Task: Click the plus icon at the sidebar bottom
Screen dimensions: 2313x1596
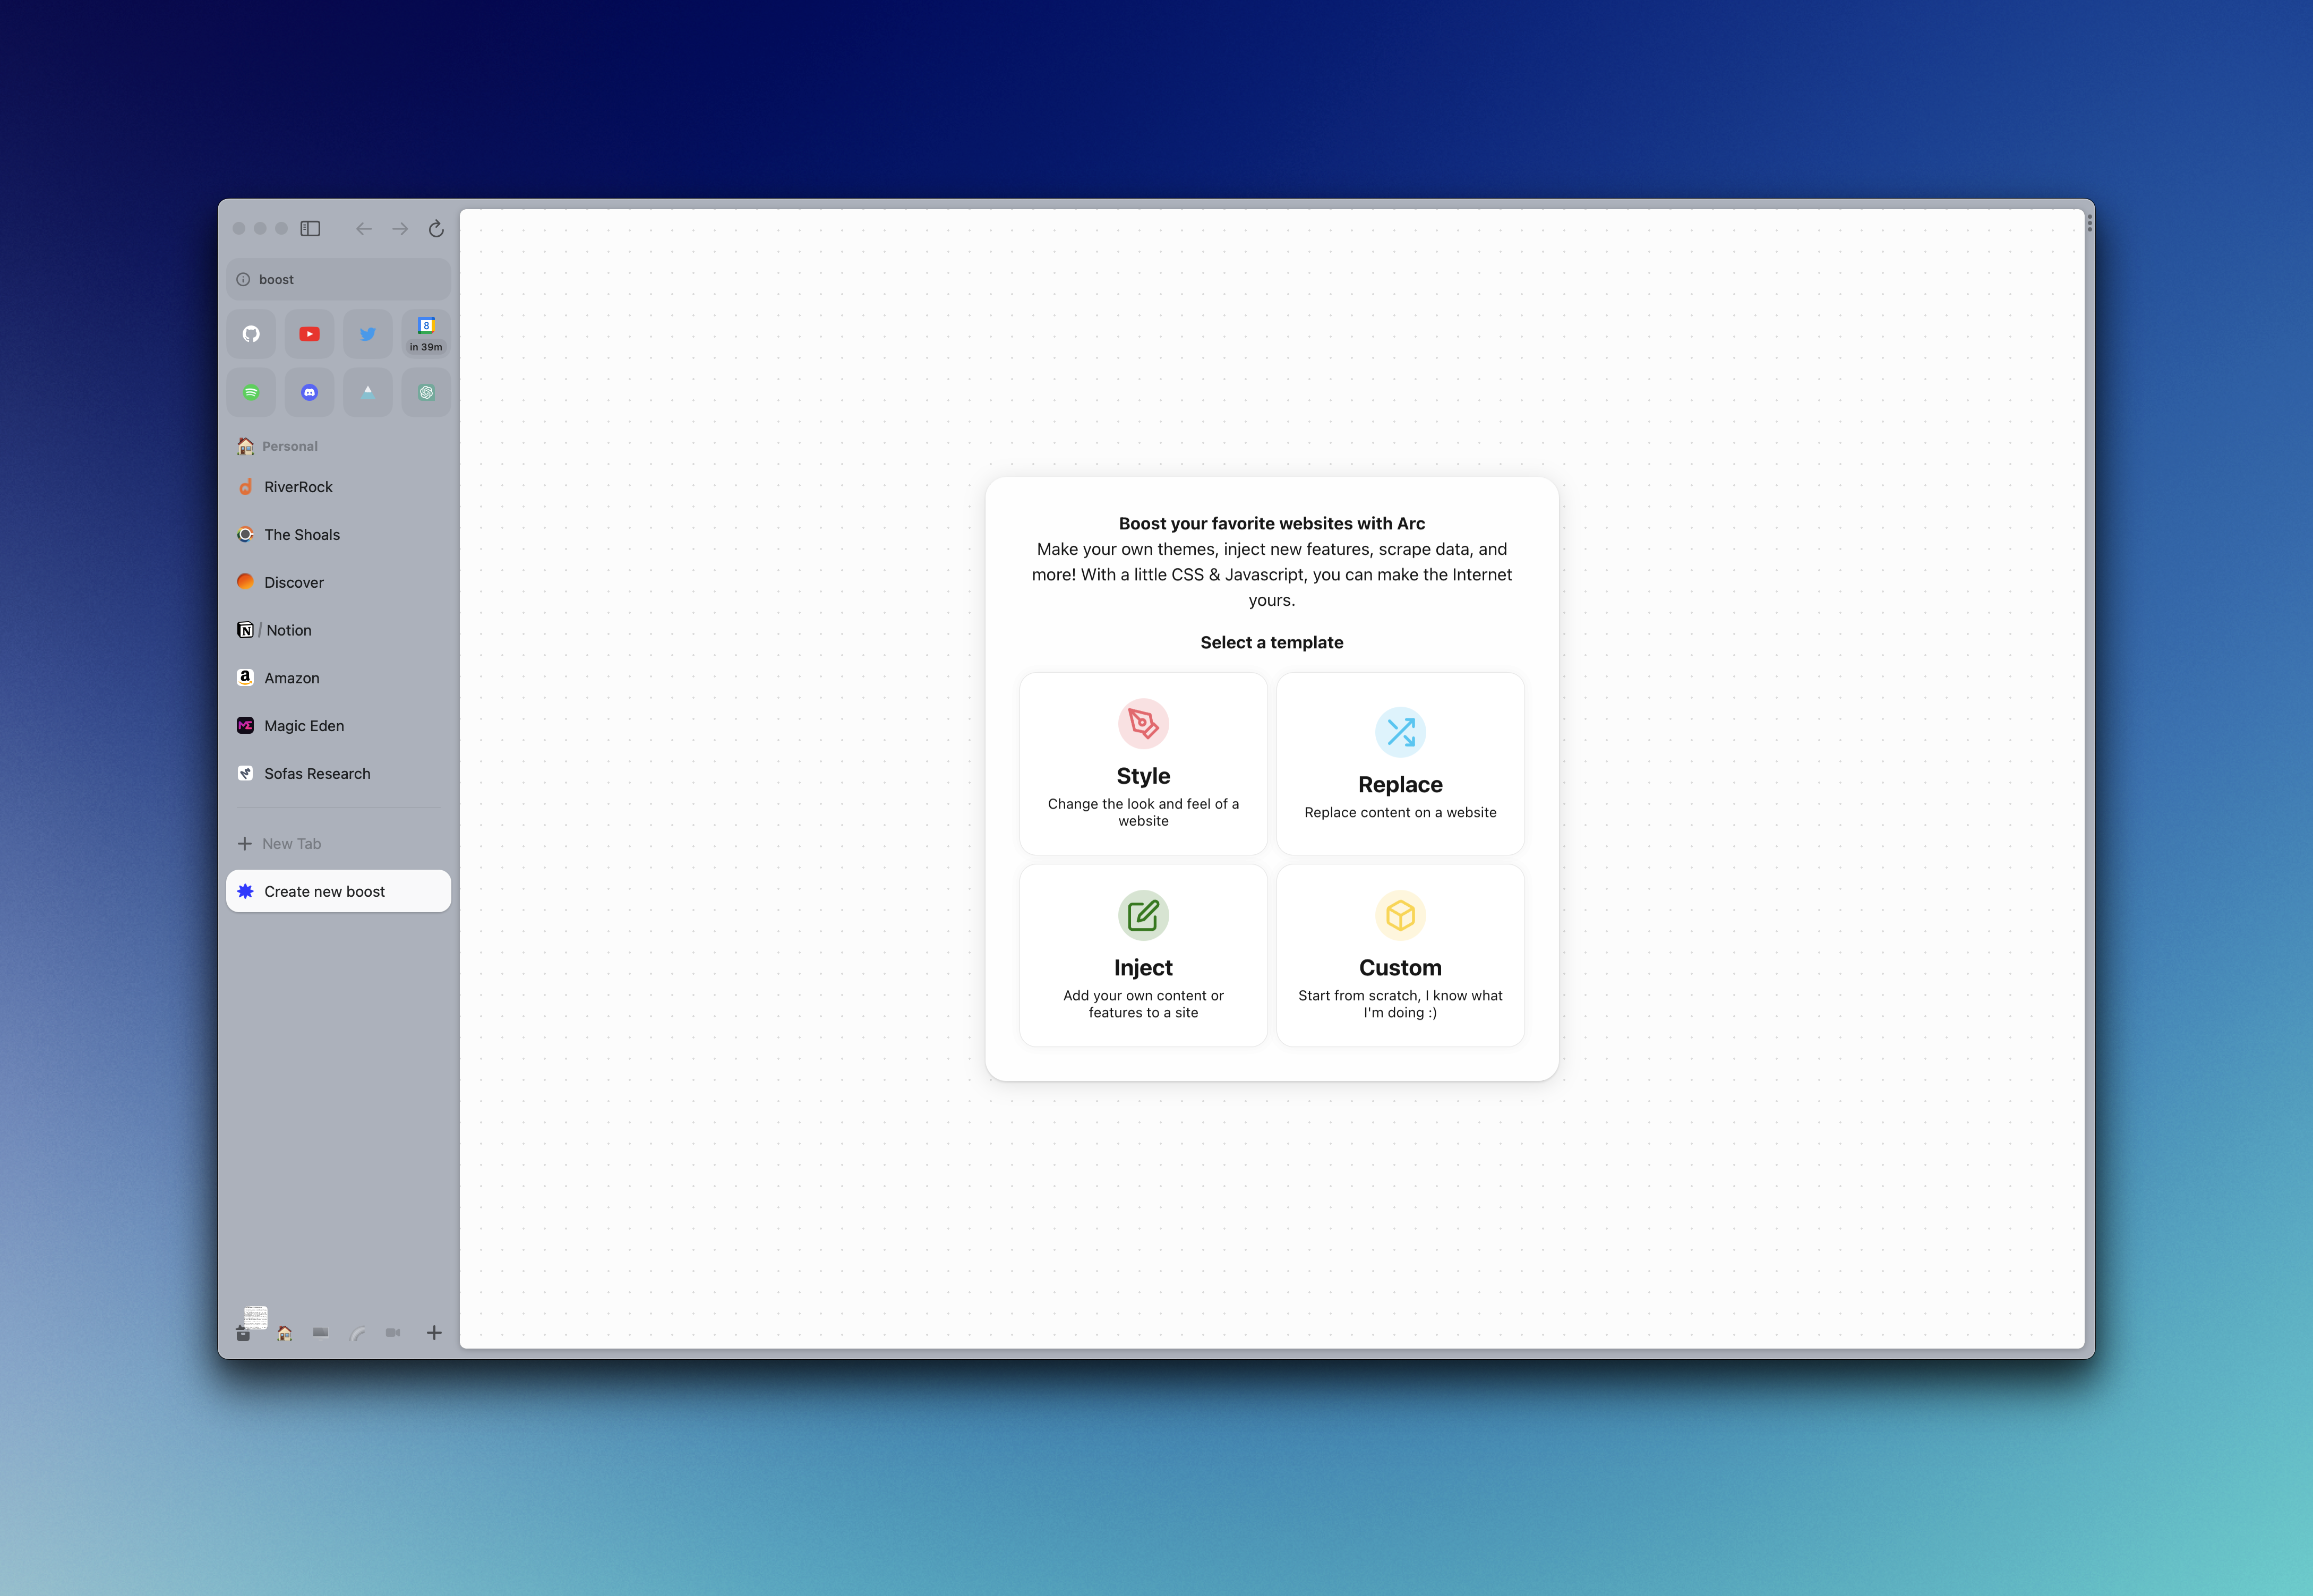Action: coord(434,1333)
